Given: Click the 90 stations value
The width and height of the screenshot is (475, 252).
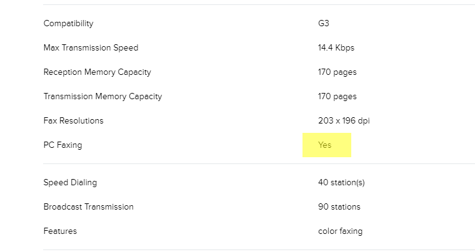Looking at the screenshot, I should point(339,207).
